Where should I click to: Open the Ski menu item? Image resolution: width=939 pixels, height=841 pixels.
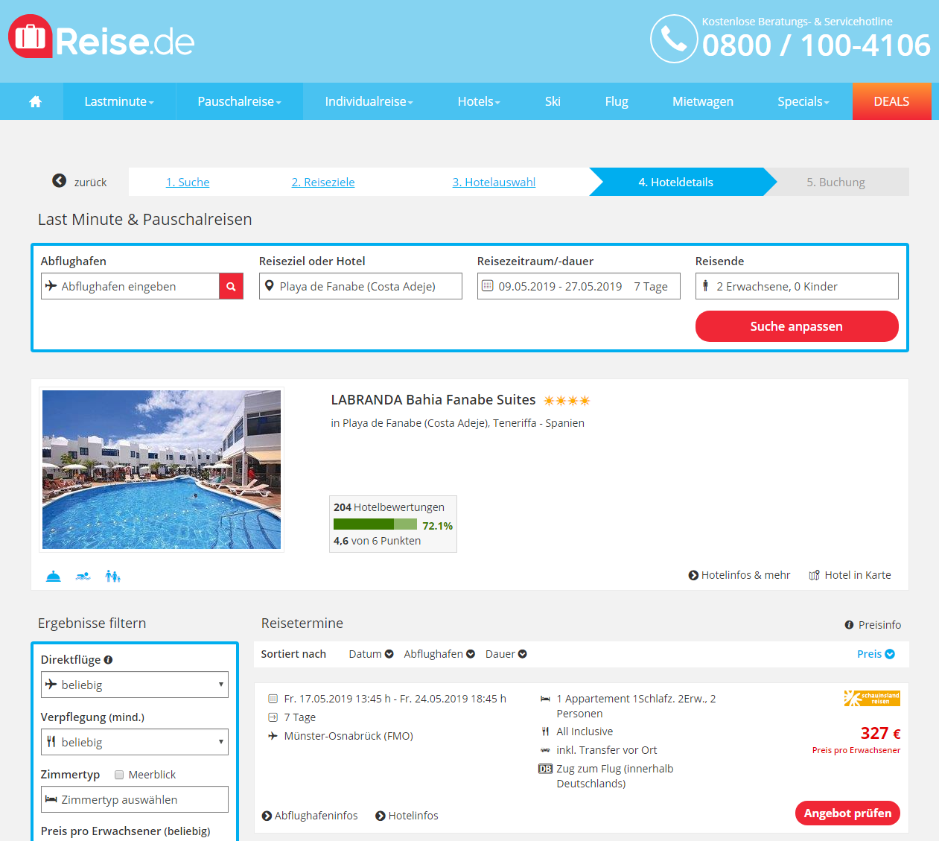point(553,101)
